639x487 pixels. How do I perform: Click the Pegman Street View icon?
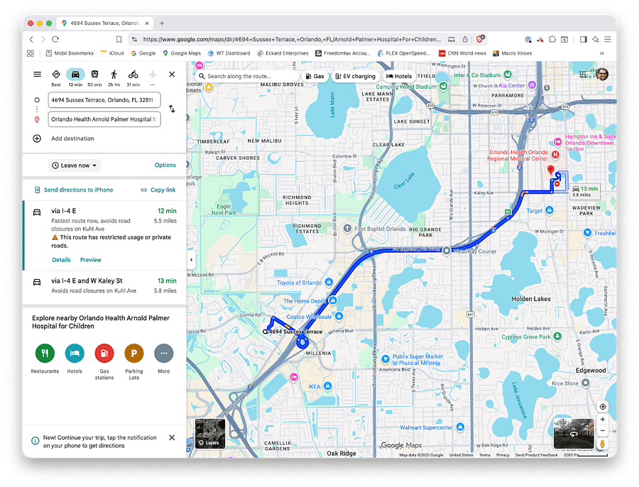tap(602, 444)
